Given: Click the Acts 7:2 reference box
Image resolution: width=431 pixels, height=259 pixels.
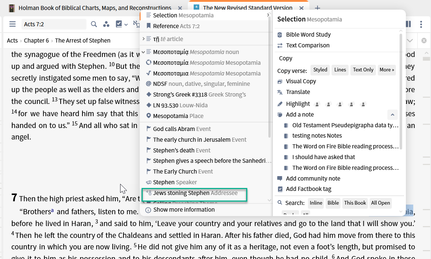Looking at the screenshot, I should [x=54, y=24].
